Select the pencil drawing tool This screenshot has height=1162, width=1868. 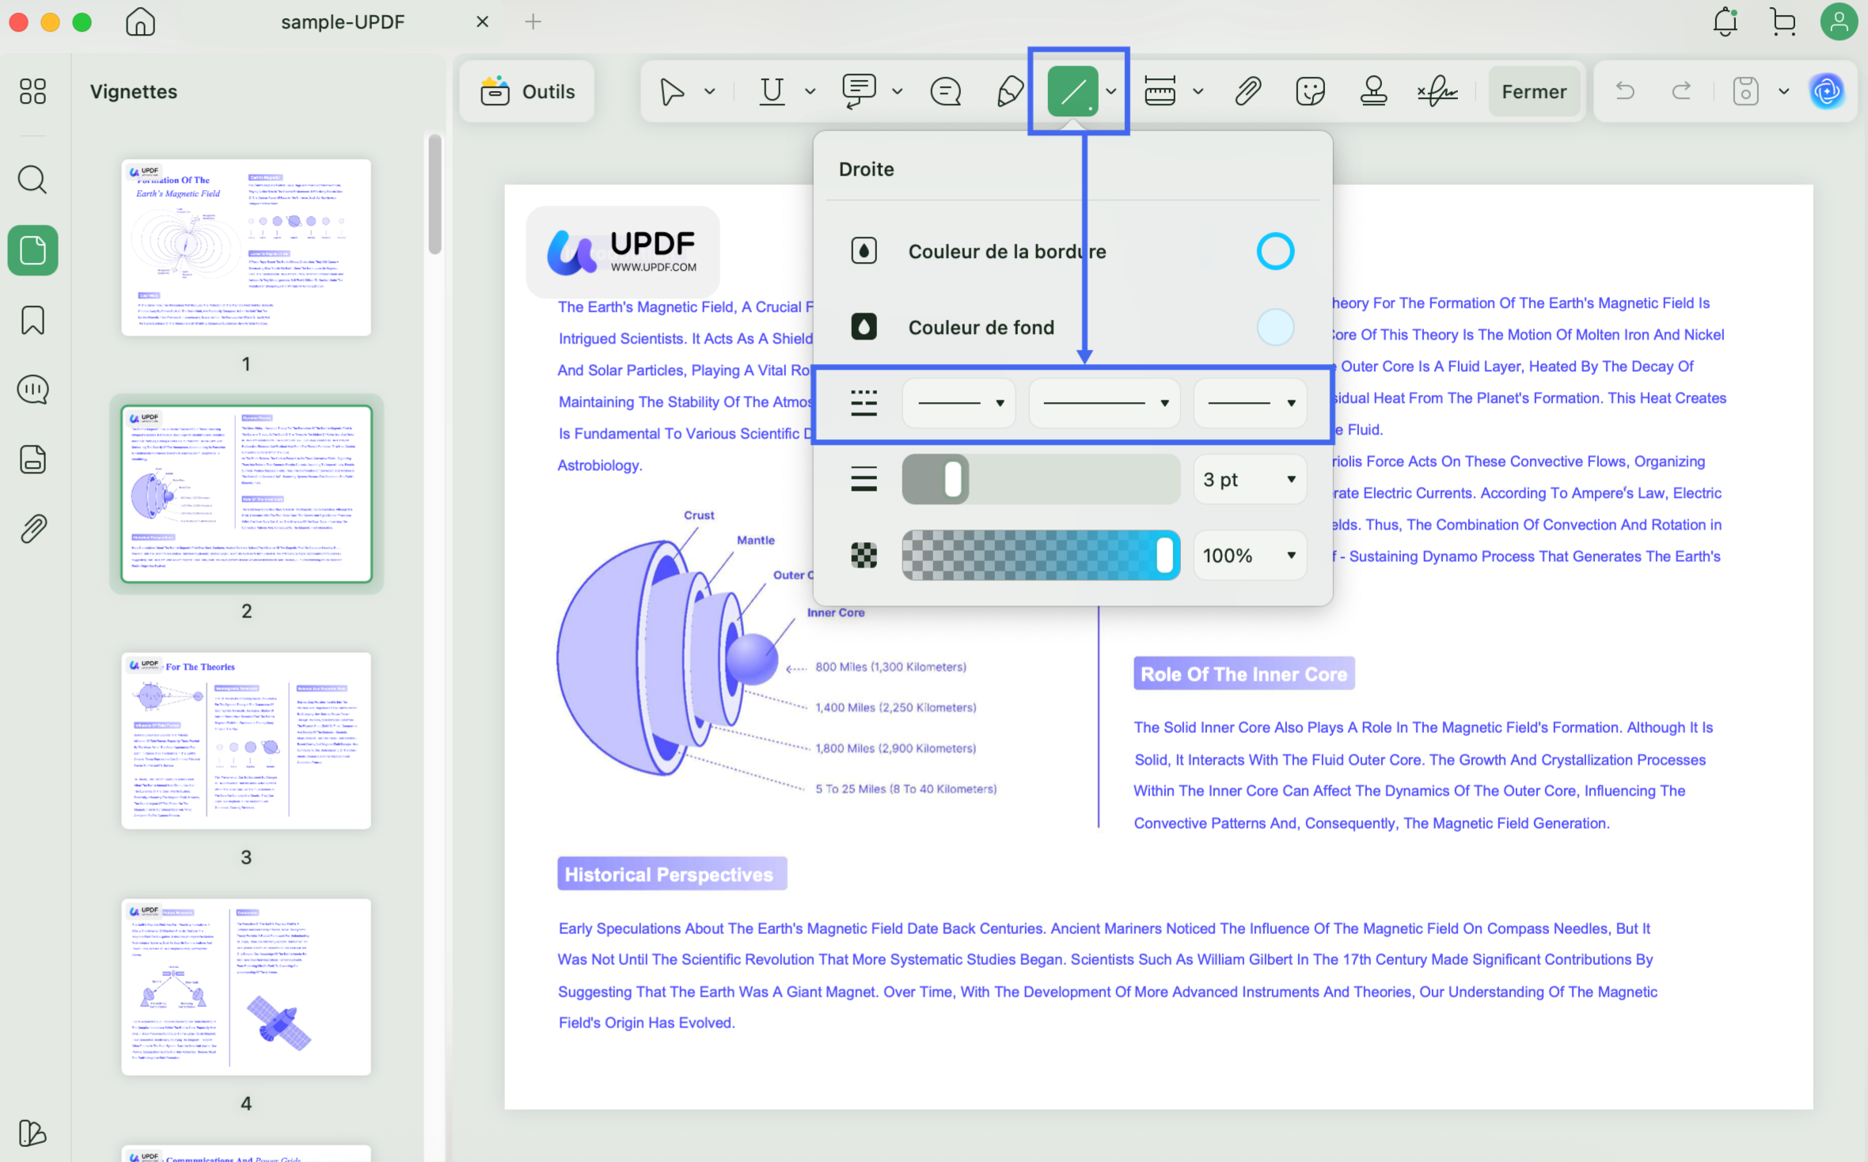tap(1009, 91)
